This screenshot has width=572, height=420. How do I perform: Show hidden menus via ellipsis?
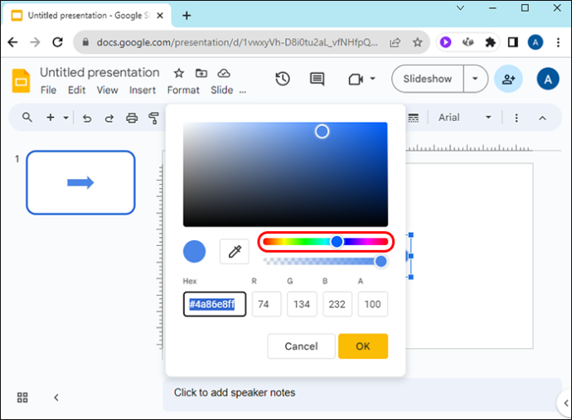243,91
